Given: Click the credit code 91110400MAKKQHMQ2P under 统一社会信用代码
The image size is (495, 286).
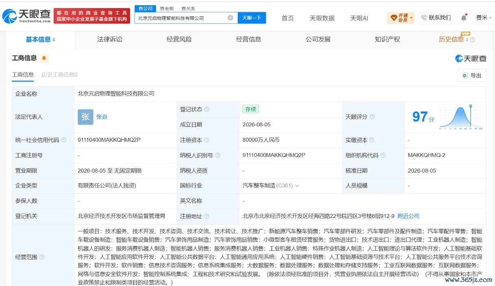Looking at the screenshot, I should (109, 140).
